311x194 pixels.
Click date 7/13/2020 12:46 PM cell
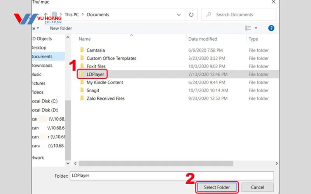click(x=208, y=74)
